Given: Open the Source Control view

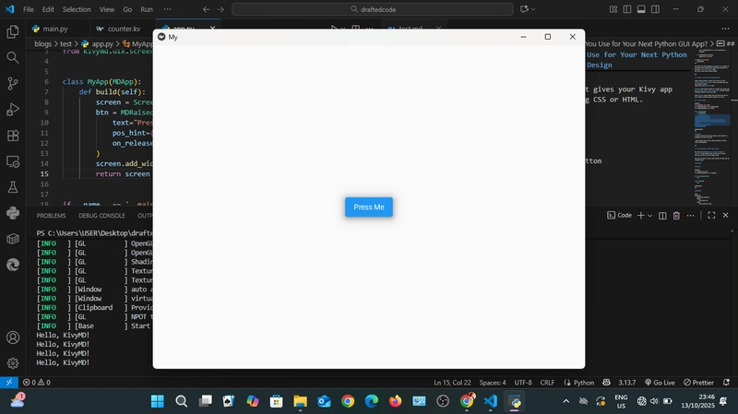Looking at the screenshot, I should coord(13,83).
